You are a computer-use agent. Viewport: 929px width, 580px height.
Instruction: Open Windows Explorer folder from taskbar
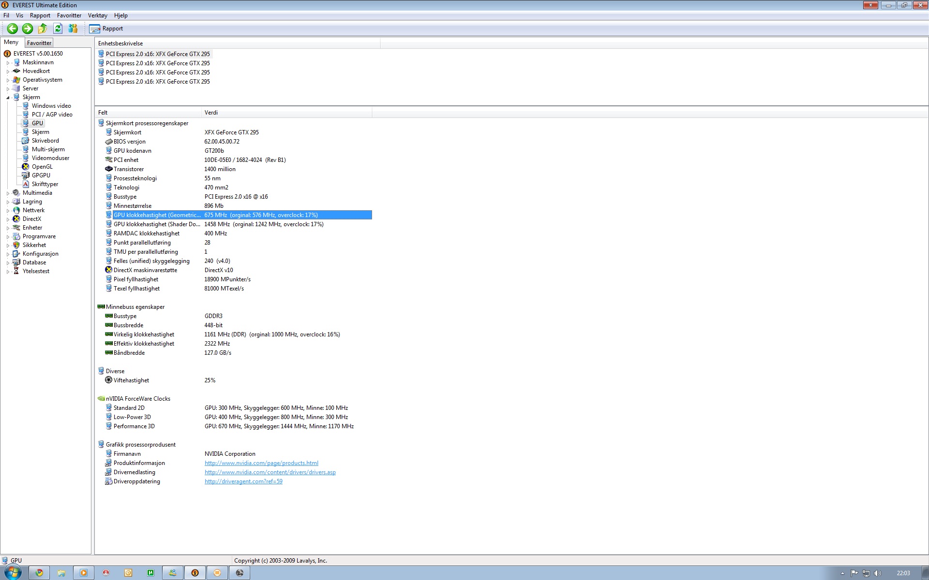[61, 573]
